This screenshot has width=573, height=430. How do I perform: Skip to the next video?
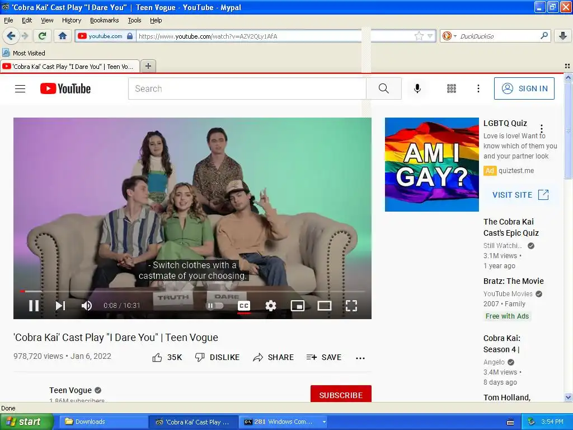[x=60, y=306]
